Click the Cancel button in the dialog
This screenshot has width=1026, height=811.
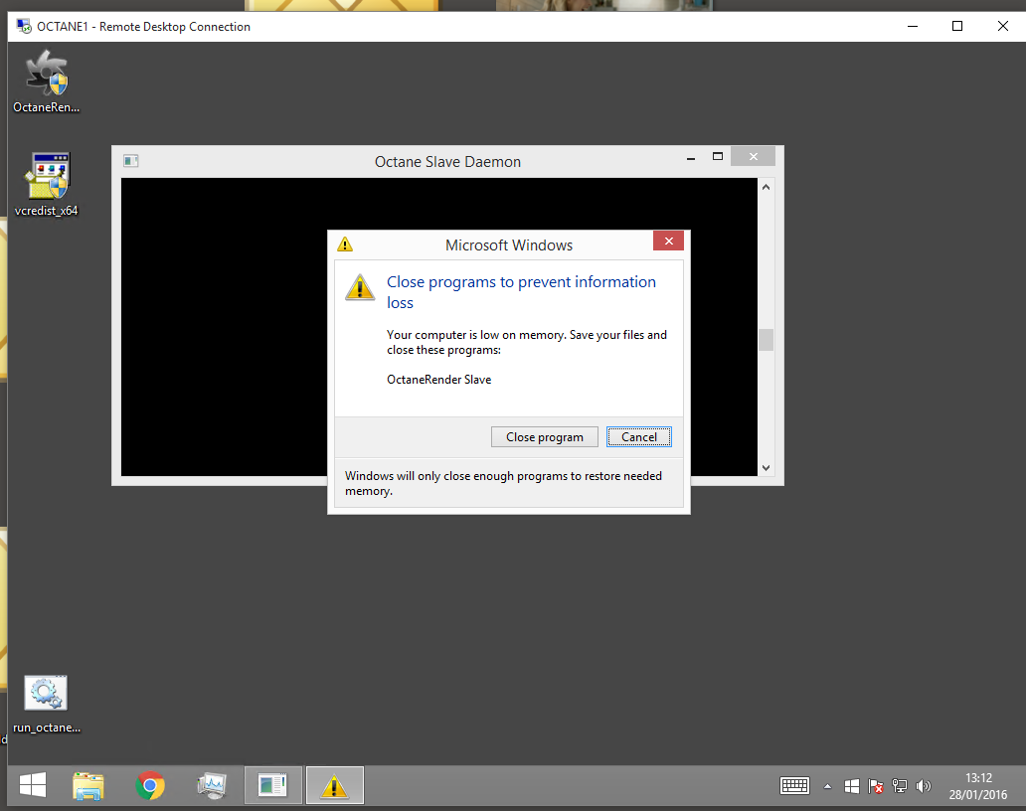click(x=638, y=437)
